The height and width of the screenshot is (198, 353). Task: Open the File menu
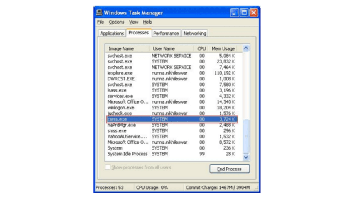pyautogui.click(x=101, y=22)
